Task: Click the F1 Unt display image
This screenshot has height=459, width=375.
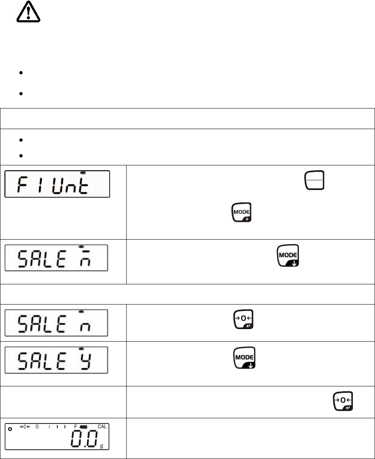Action: [57, 184]
